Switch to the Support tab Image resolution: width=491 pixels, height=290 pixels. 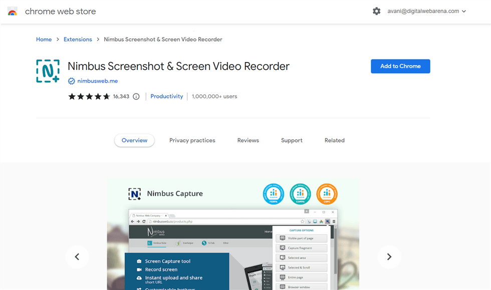tap(292, 140)
